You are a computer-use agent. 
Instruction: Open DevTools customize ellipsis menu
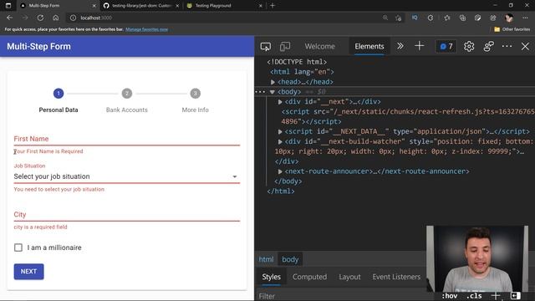click(507, 46)
